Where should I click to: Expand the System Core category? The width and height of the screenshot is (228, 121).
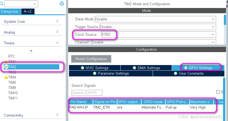point(31,21)
